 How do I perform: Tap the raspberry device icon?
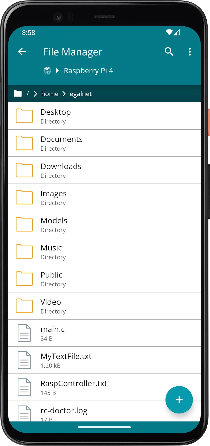pyautogui.click(x=47, y=71)
